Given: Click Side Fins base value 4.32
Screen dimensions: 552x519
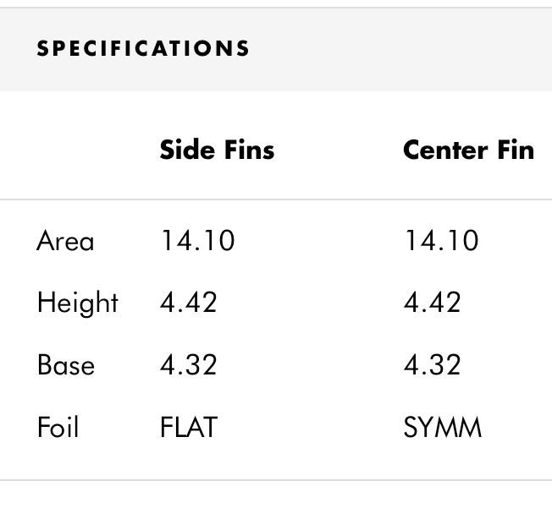Looking at the screenshot, I should [188, 365].
